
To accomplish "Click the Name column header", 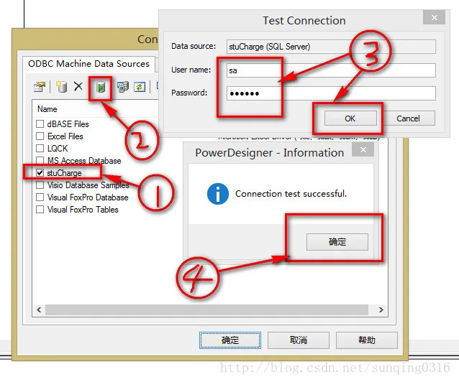I will (47, 109).
